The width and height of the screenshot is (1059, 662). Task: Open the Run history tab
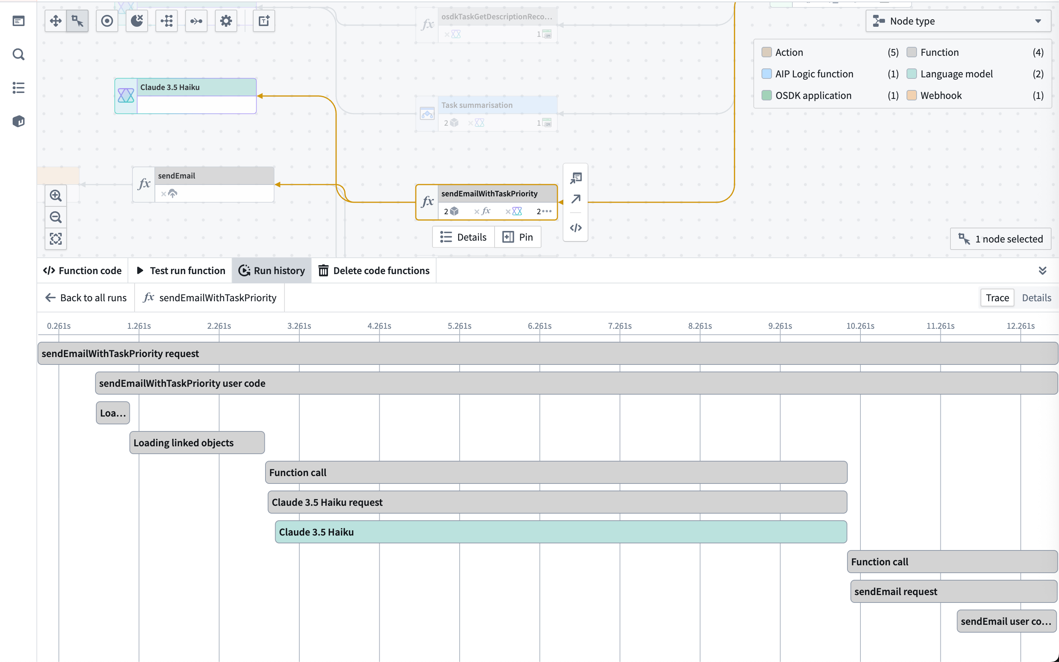[271, 270]
